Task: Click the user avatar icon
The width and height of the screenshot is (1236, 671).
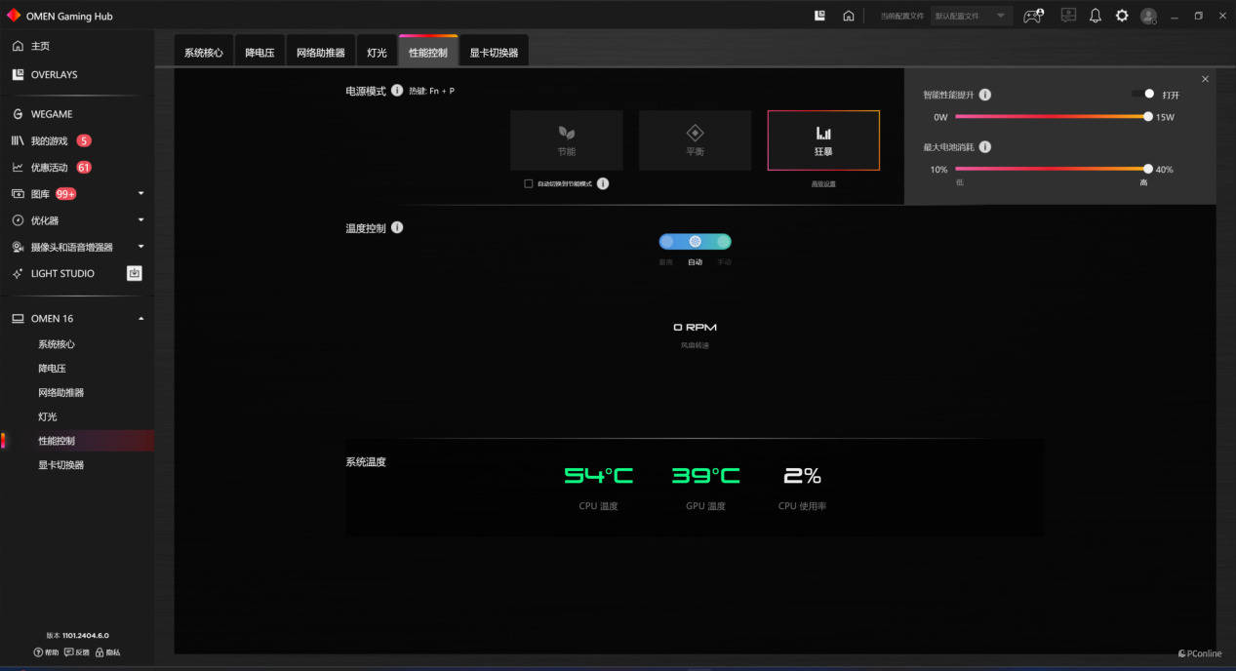Action: (x=1148, y=16)
